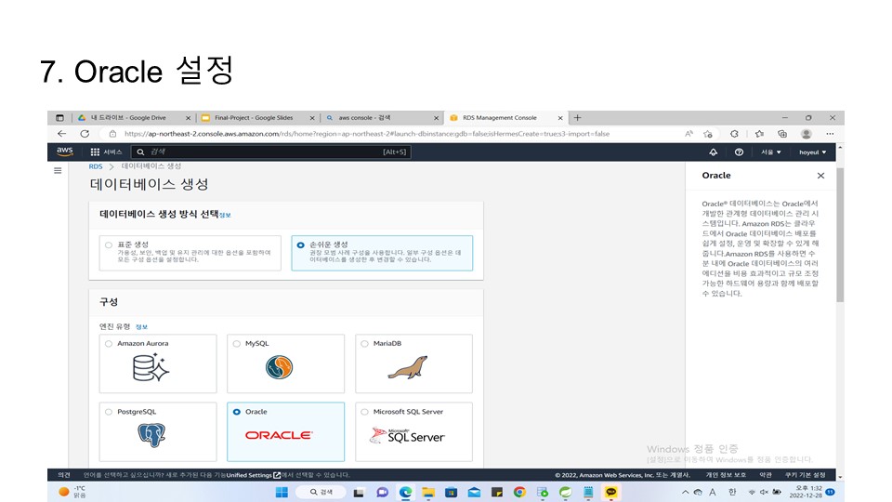Open the AWS logo home link
The width and height of the screenshot is (892, 502).
[x=65, y=152]
